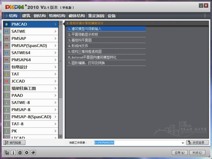The image size is (212, 159).
Task: Click the module list scroll up arrow
Action: (x=61, y=23)
